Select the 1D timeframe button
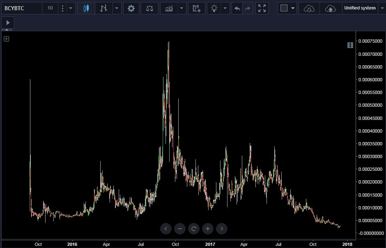386x248 pixels. [50, 8]
